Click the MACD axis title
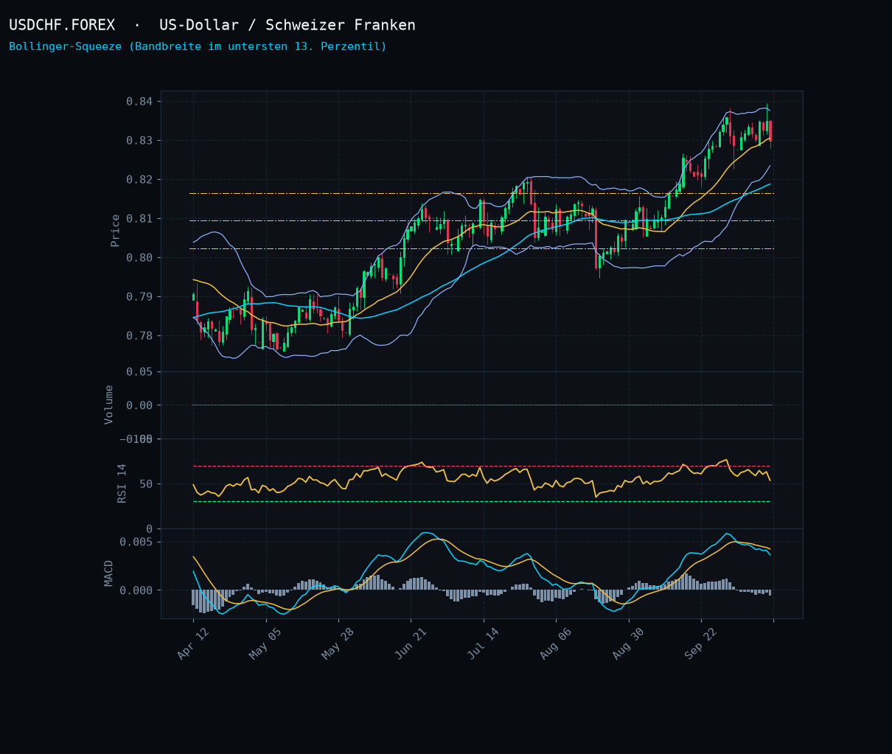This screenshot has width=892, height=754. 108,573
